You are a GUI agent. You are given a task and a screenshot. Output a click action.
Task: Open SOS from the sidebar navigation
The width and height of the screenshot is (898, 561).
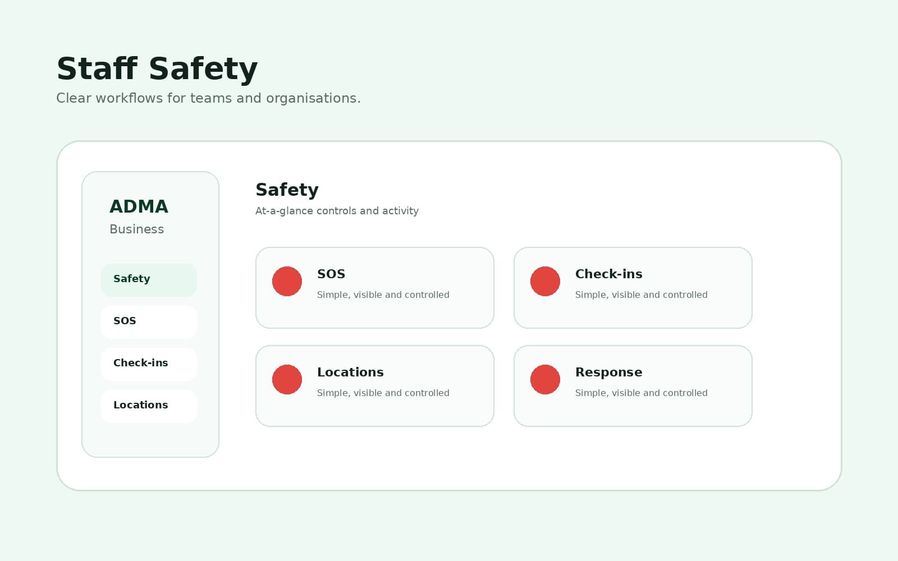coord(149,321)
